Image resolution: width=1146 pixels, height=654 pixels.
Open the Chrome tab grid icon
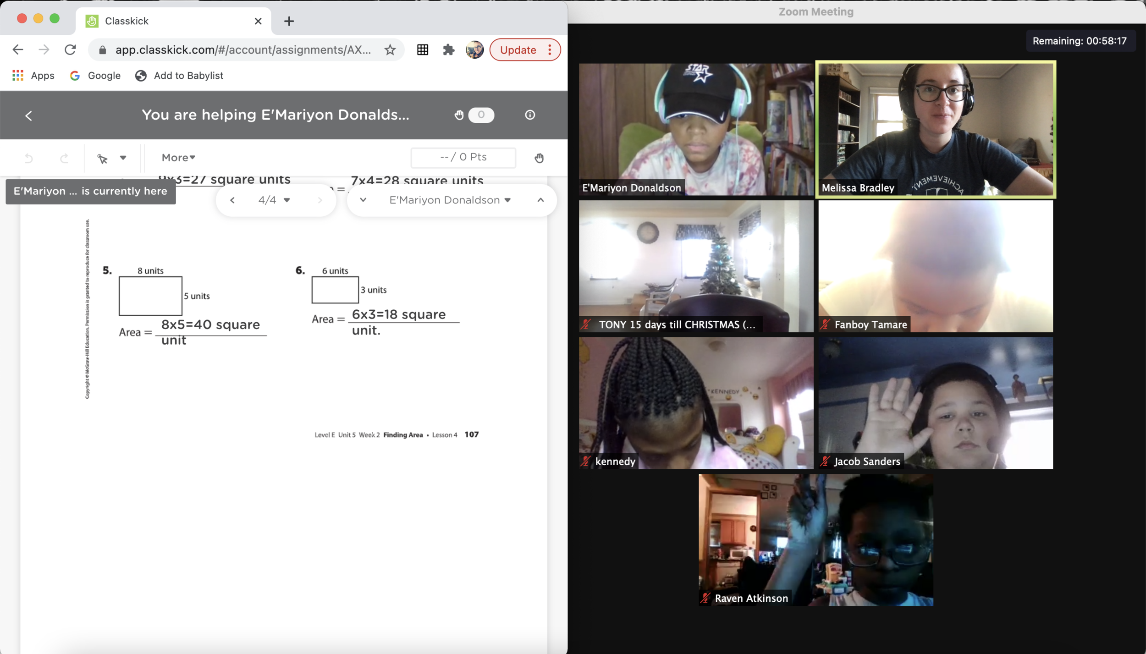423,49
